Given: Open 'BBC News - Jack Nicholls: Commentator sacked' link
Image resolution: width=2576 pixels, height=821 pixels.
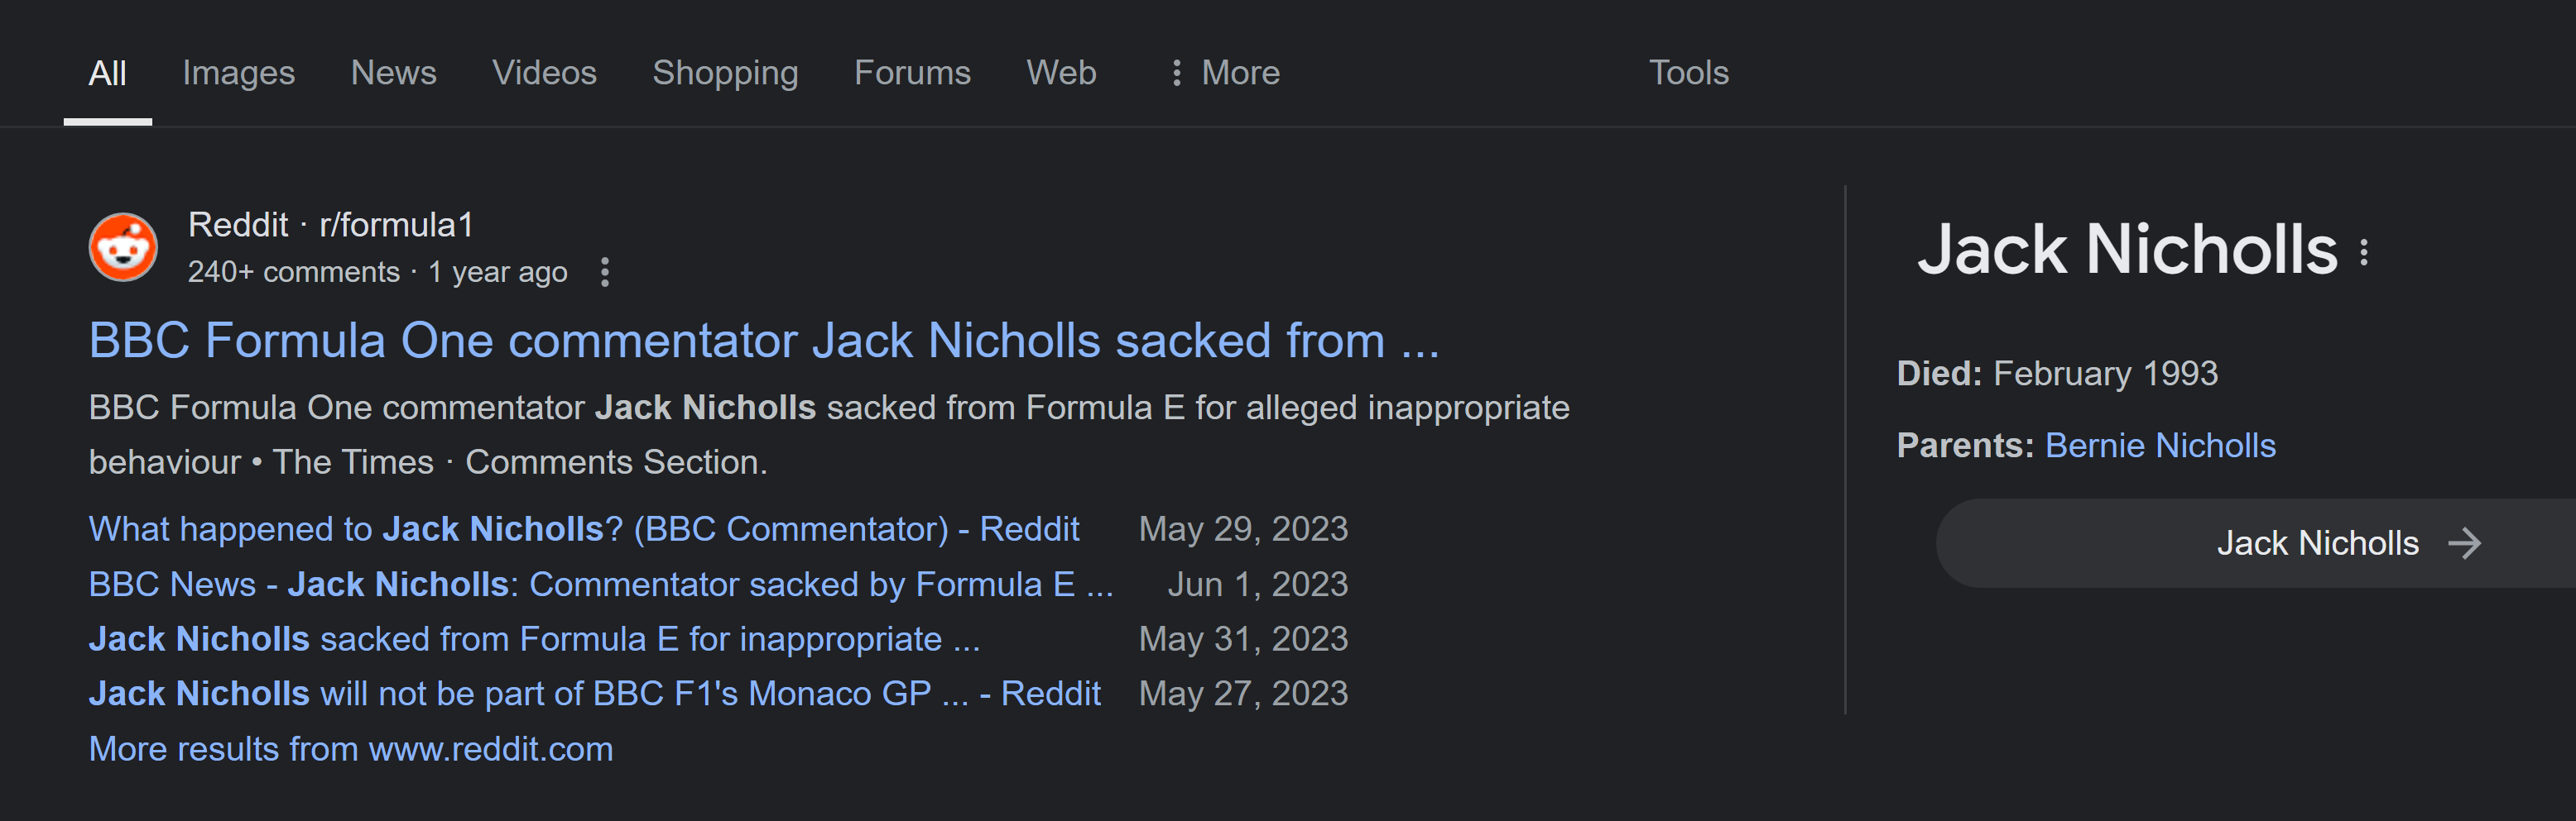Looking at the screenshot, I should pos(601,583).
